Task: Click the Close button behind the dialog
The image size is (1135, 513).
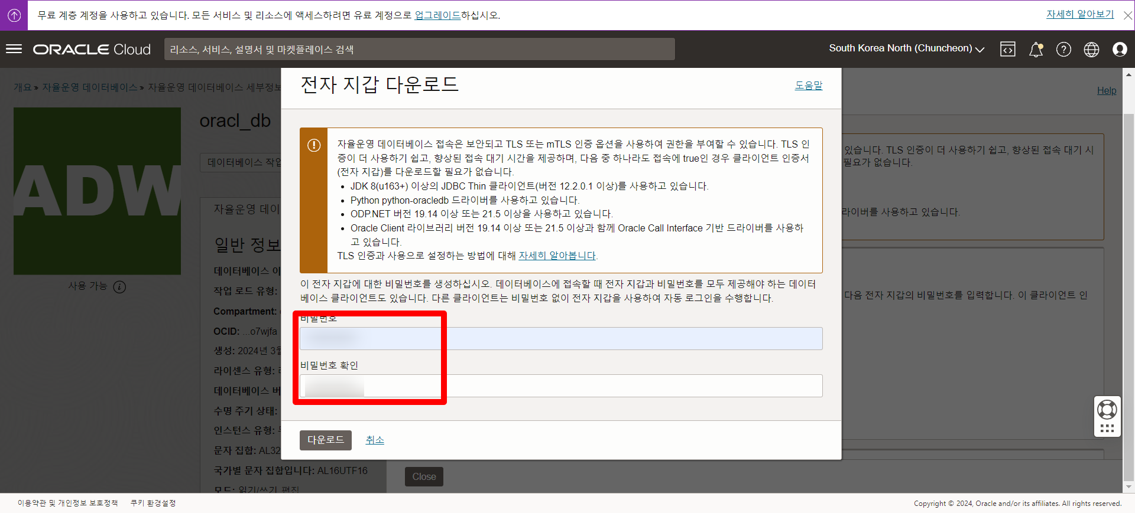Action: (424, 477)
